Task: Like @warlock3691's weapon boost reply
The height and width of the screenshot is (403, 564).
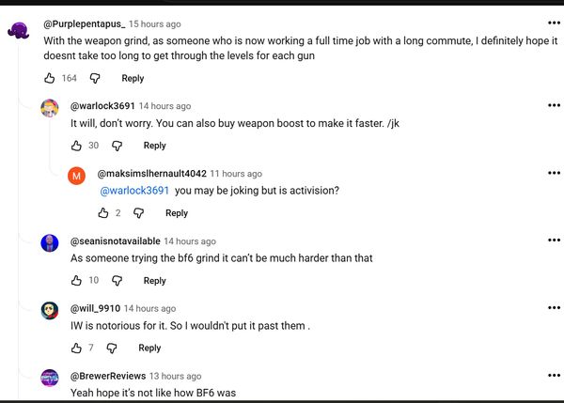Action: (x=76, y=146)
